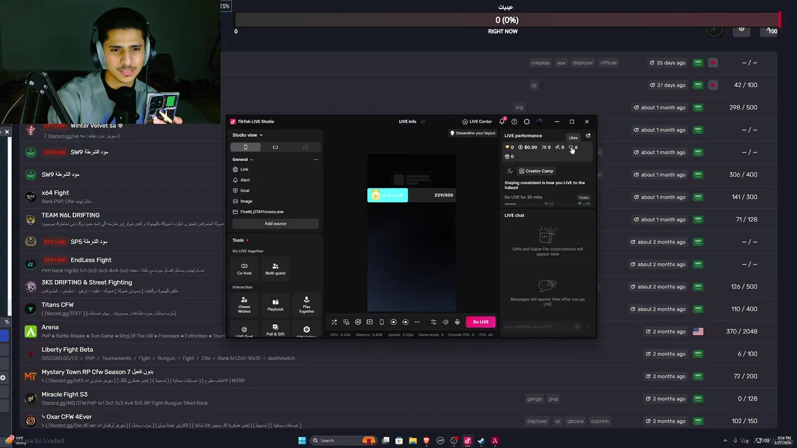Click the magic wand effects icon

[x=334, y=322]
